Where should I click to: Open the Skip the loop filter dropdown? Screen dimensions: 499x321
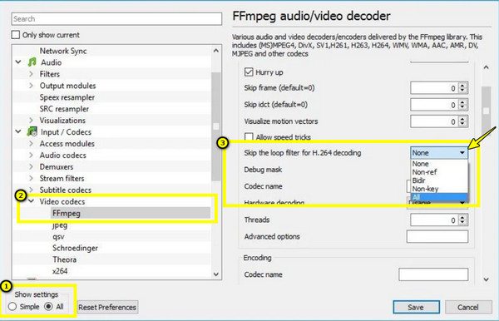439,153
